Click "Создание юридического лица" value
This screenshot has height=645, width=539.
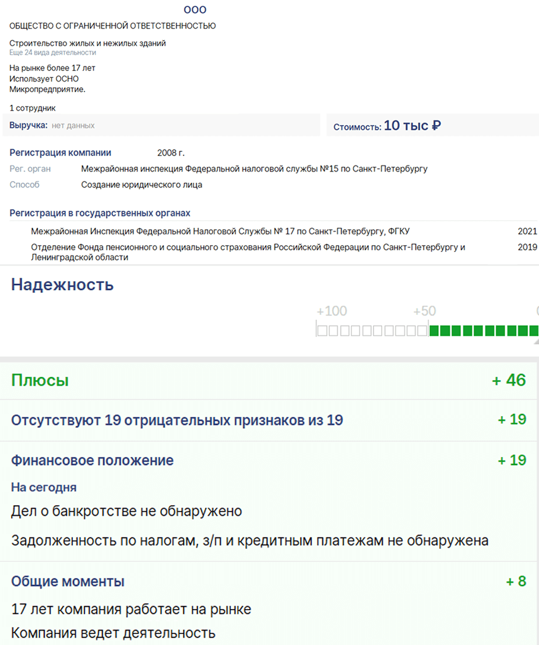click(142, 185)
